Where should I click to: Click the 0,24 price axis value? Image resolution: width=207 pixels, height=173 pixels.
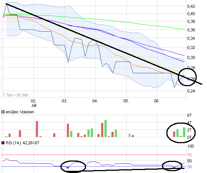point(191,91)
